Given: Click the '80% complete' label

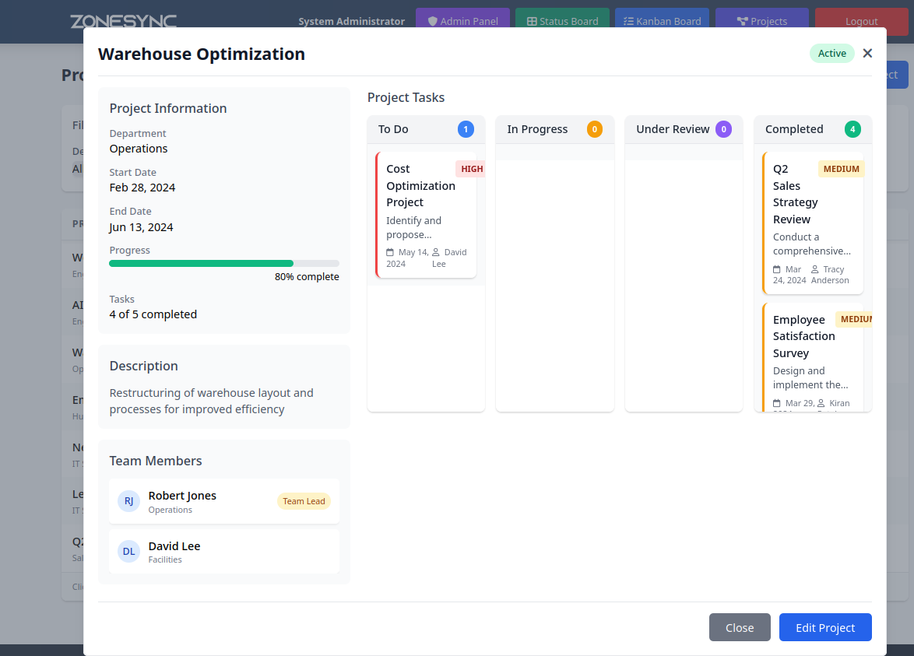Looking at the screenshot, I should coord(307,277).
